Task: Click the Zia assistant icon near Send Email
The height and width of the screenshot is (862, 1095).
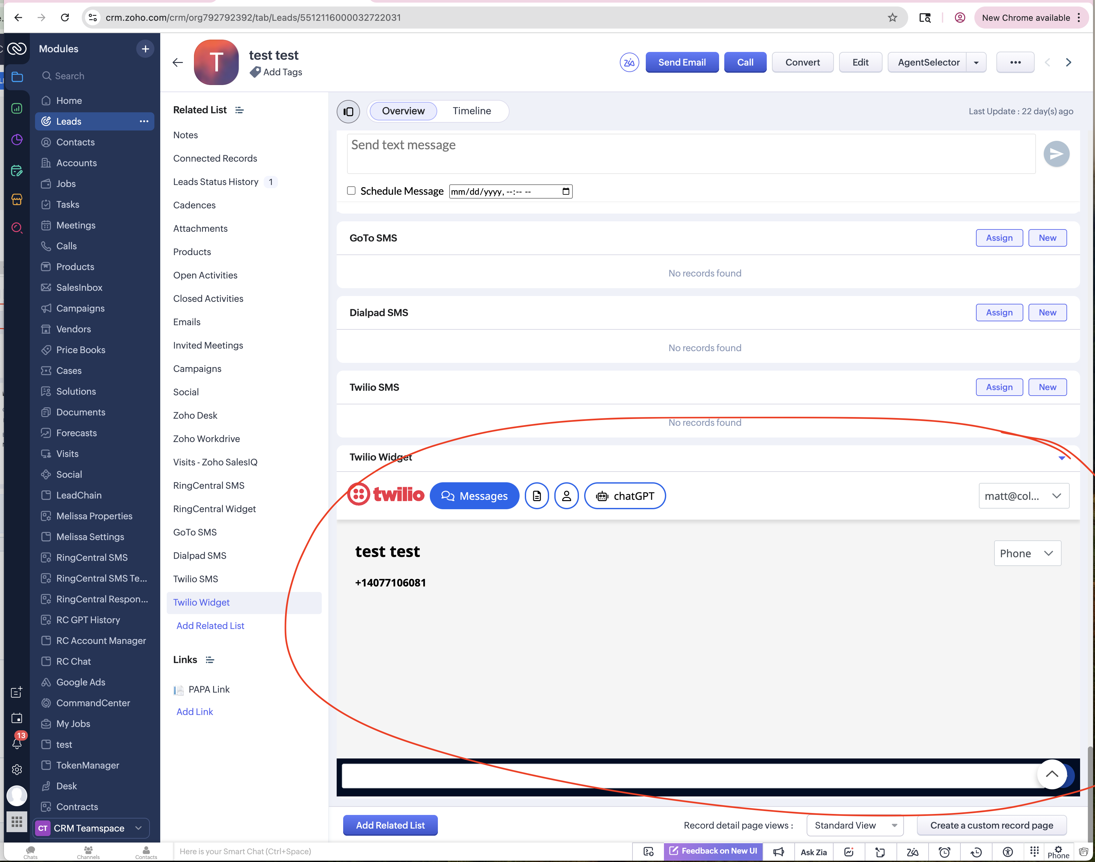Action: [x=629, y=63]
